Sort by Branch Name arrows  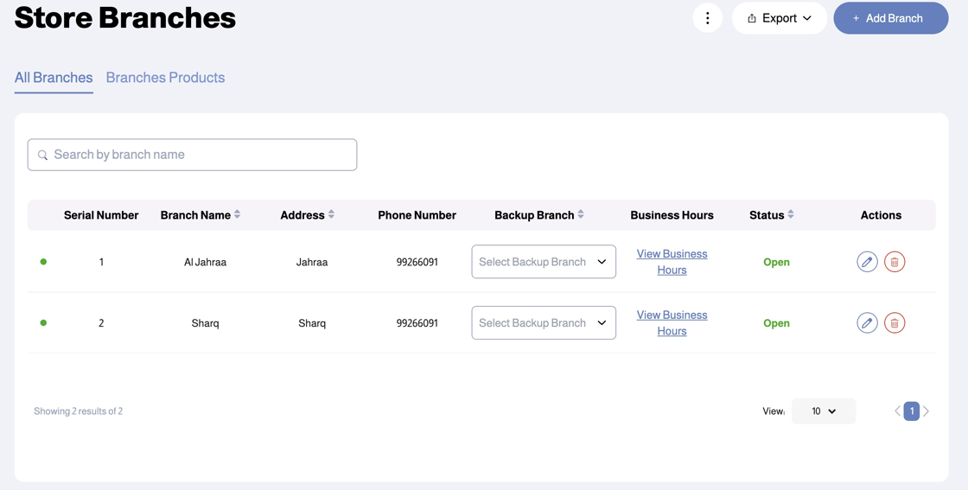pos(237,214)
